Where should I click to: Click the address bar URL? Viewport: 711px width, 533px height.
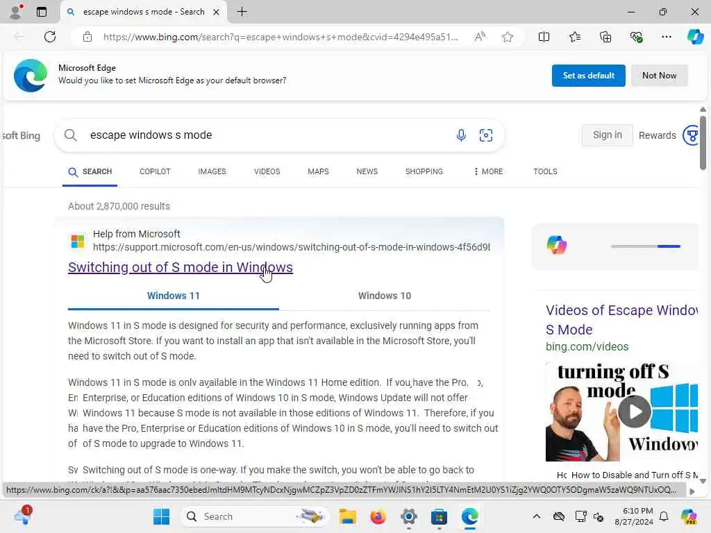pyautogui.click(x=281, y=37)
